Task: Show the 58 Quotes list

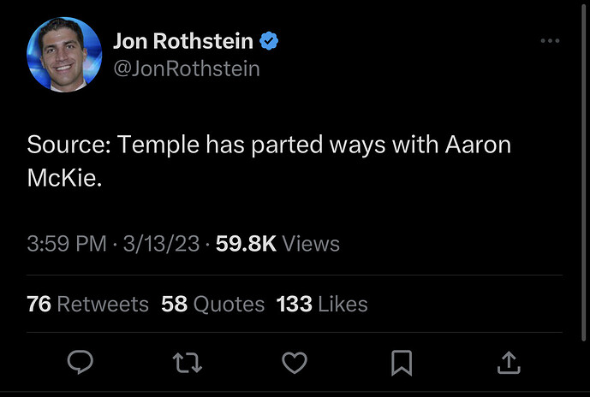Action: (x=212, y=304)
